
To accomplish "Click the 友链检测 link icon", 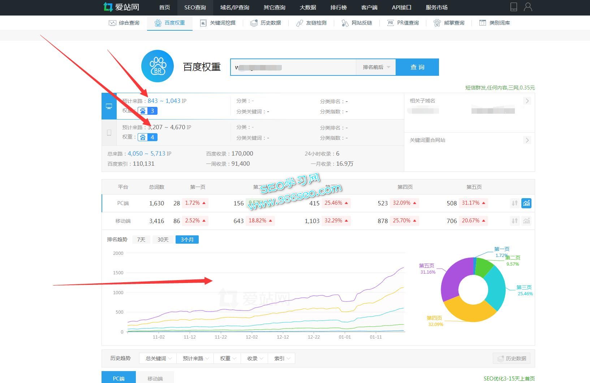I will (300, 23).
